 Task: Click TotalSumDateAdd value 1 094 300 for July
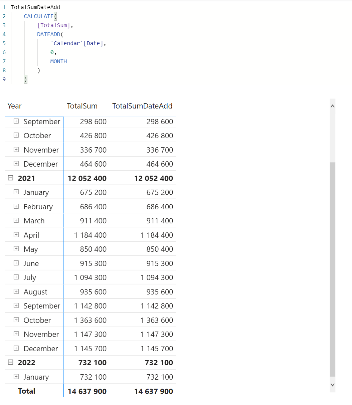[157, 277]
